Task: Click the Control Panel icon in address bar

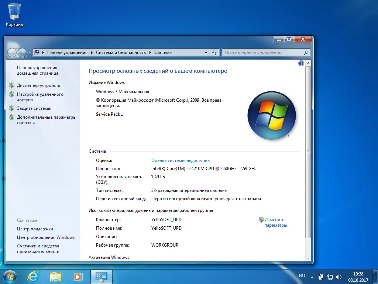Action: pyautogui.click(x=37, y=52)
